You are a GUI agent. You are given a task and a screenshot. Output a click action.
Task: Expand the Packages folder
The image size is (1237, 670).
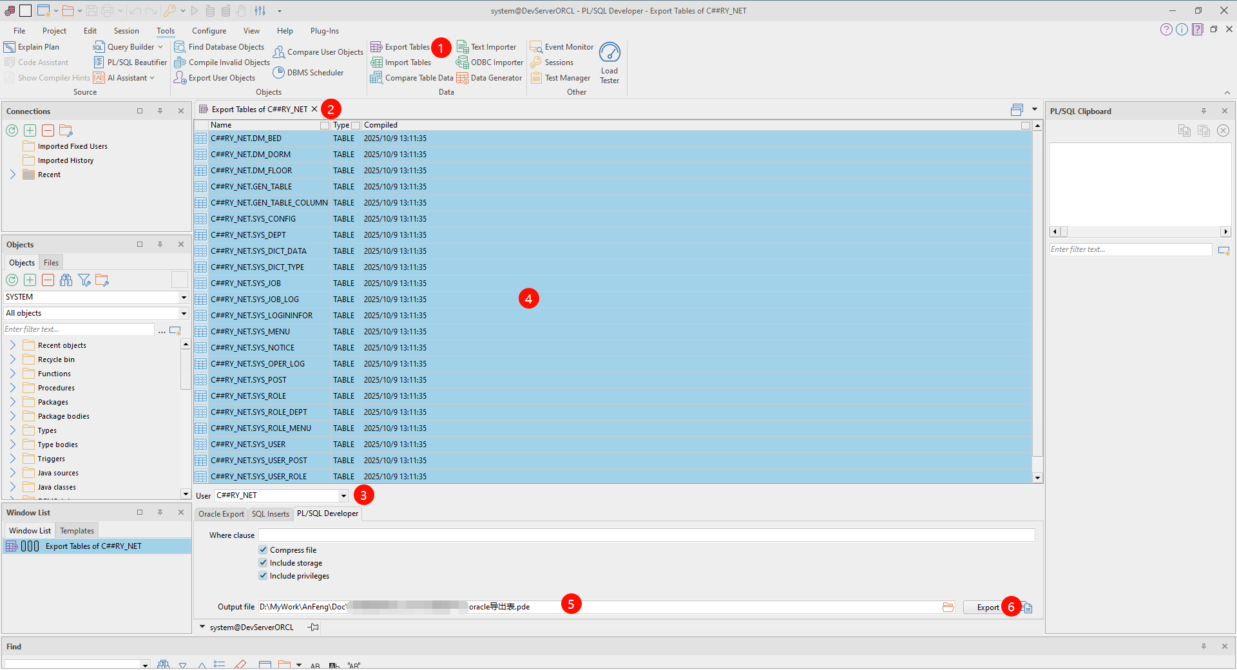pos(12,402)
